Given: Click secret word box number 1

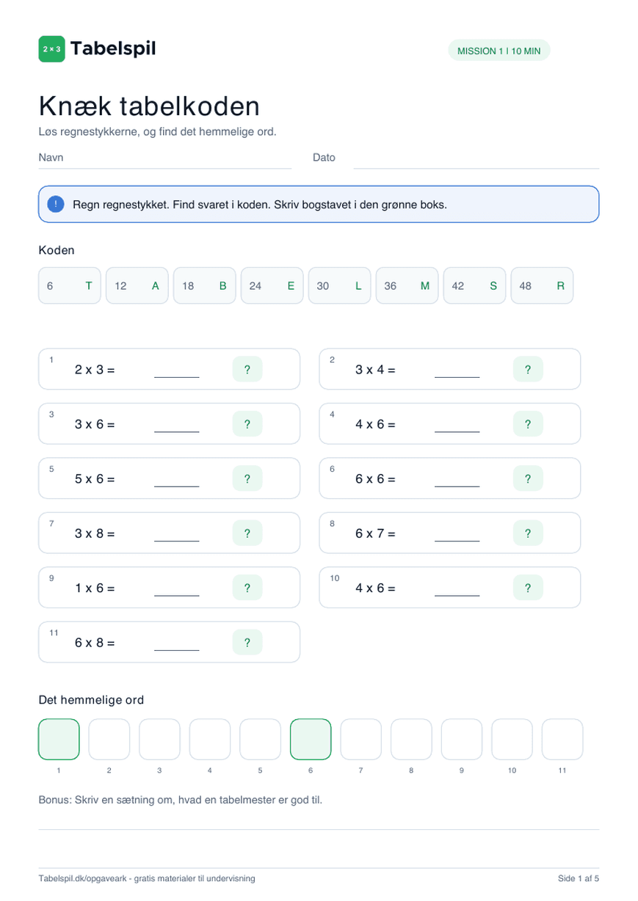Looking at the screenshot, I should point(59,739).
